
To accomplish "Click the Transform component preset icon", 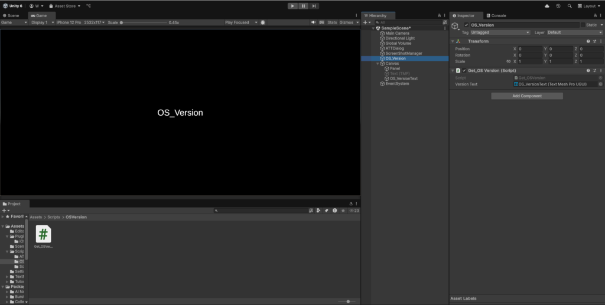I will [x=594, y=41].
